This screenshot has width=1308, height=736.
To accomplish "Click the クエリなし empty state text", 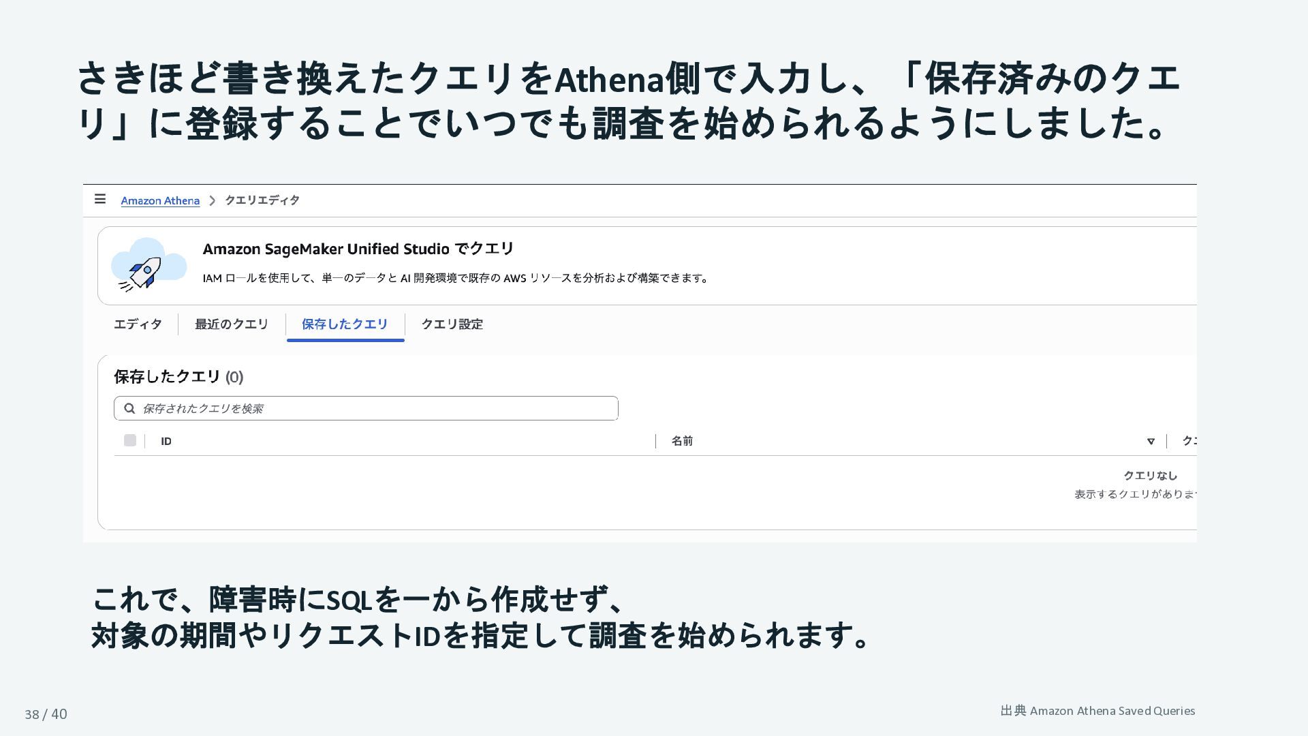I will pyautogui.click(x=1150, y=476).
